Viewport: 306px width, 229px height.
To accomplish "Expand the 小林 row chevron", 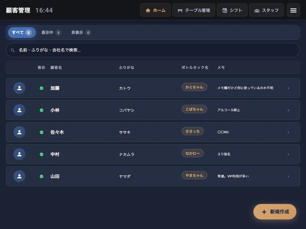I will point(288,110).
